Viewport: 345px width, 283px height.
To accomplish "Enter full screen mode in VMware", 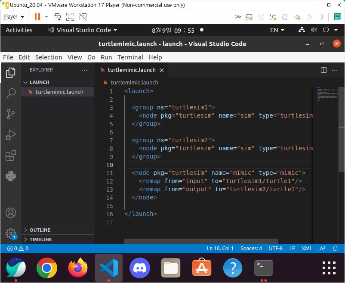I will click(x=70, y=17).
